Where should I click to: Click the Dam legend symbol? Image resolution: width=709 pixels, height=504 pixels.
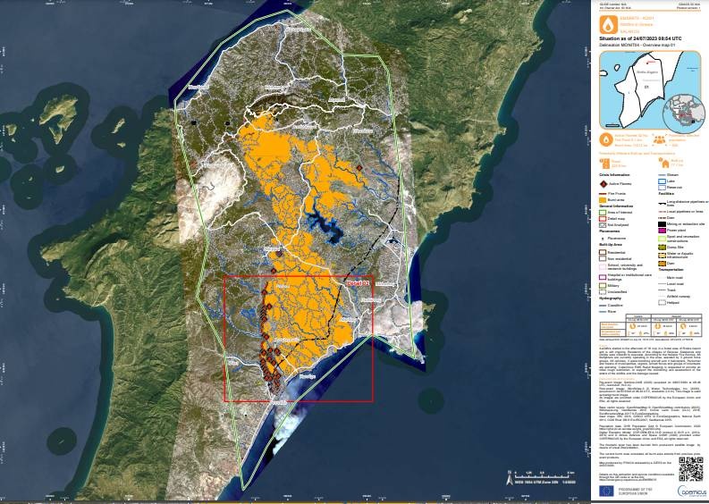(661, 262)
